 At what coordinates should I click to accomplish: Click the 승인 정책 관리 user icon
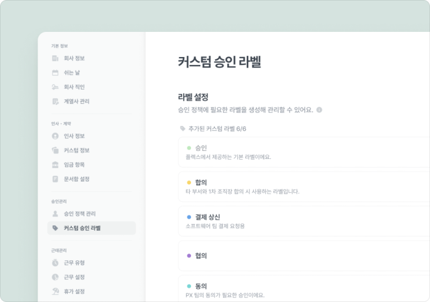[x=55, y=214]
